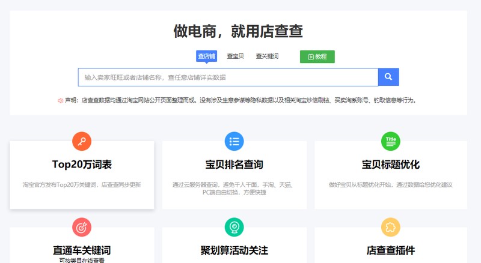Click the description 淘宝官方发布Top20万关键词
The height and width of the screenshot is (263, 481).
[82, 185]
